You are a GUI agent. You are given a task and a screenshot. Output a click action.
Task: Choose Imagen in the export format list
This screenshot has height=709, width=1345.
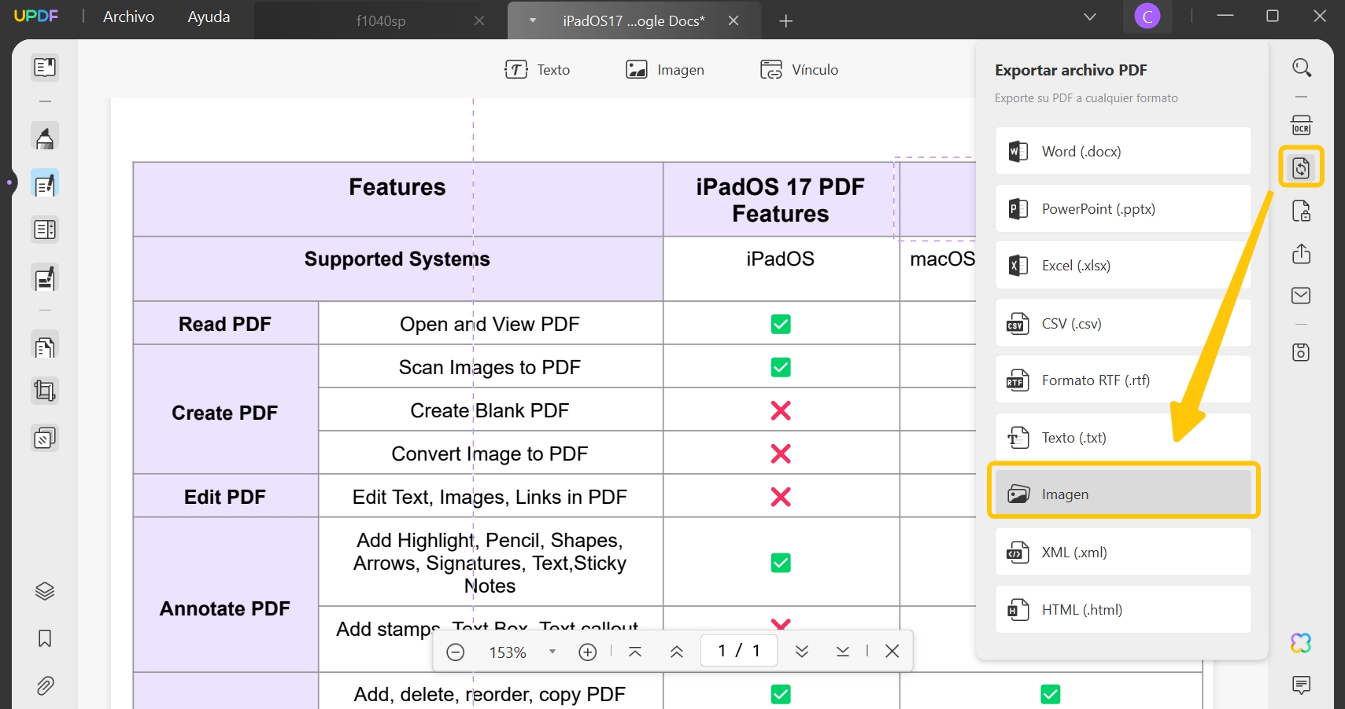pos(1123,494)
